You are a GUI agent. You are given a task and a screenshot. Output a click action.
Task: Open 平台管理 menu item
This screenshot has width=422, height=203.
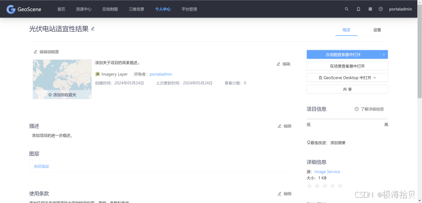[x=189, y=9]
